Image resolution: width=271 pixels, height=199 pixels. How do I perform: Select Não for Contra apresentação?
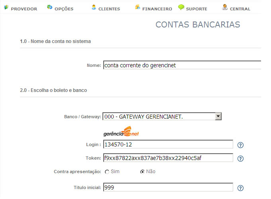(x=142, y=172)
